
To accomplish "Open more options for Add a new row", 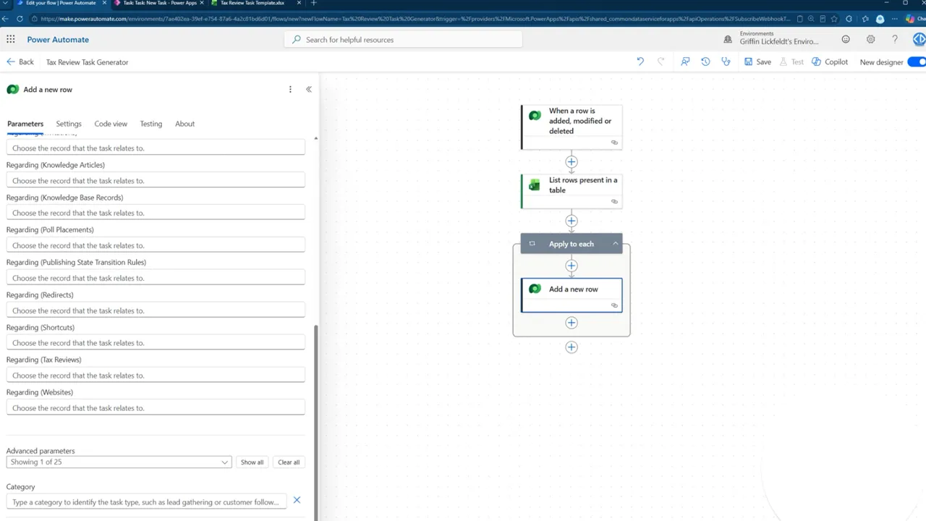I will pos(290,90).
